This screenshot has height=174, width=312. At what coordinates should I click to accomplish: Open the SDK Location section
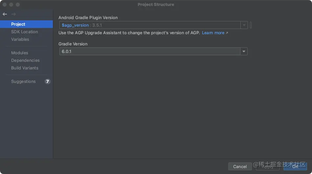[x=24, y=32]
